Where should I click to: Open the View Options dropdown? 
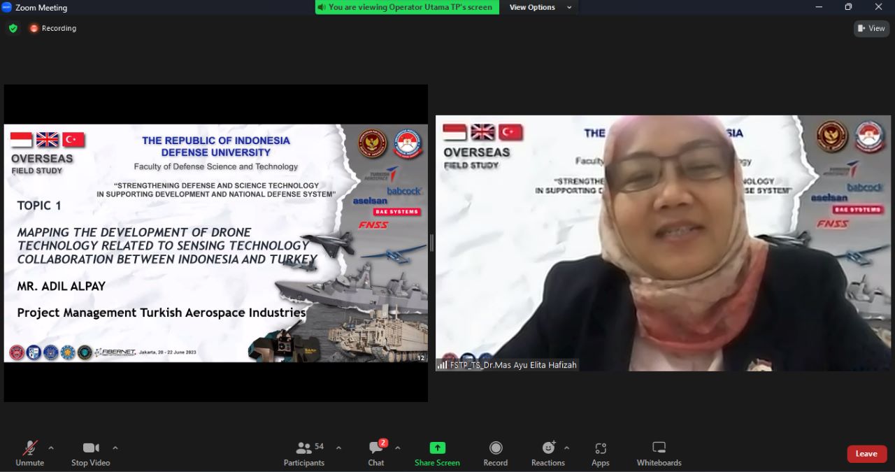pos(540,7)
